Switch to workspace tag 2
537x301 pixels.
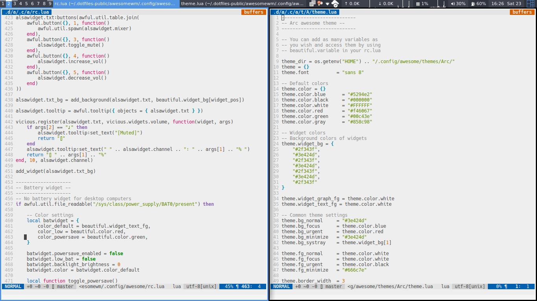(9, 4)
